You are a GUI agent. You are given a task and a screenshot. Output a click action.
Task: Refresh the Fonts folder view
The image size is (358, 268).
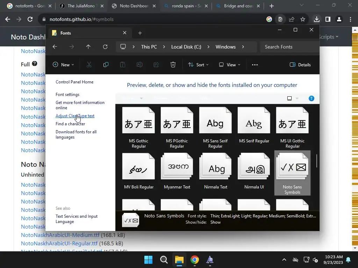click(x=105, y=47)
